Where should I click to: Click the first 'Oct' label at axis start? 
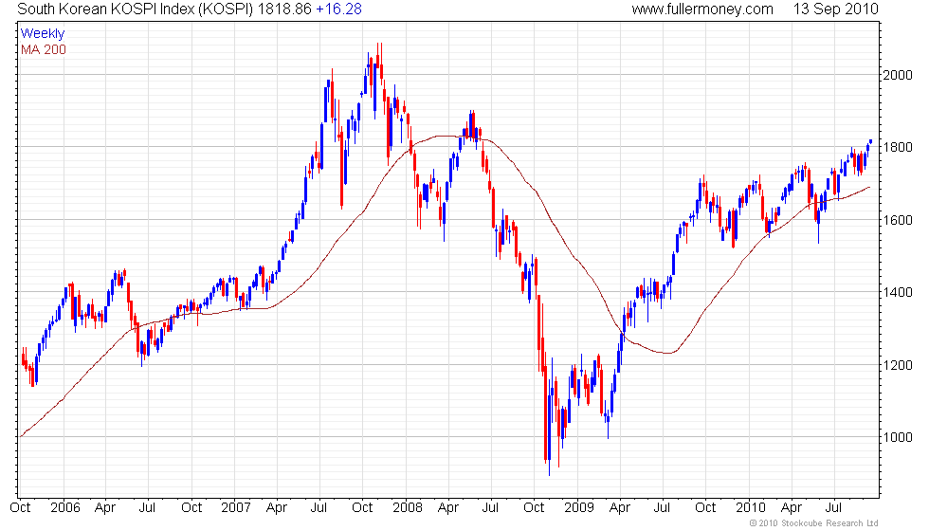[20, 507]
